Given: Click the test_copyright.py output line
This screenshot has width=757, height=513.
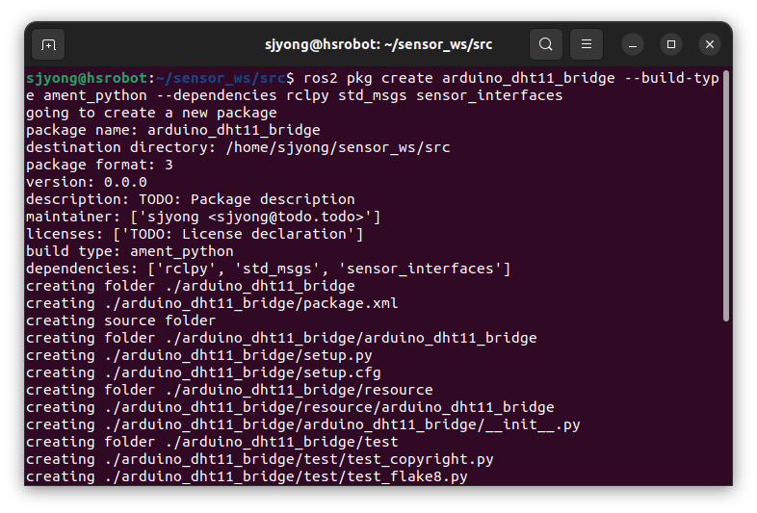Looking at the screenshot, I should 260,459.
